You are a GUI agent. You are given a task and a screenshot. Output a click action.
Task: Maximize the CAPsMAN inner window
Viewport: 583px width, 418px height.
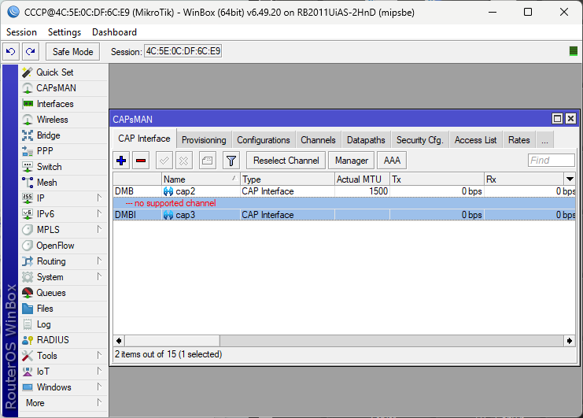[557, 119]
